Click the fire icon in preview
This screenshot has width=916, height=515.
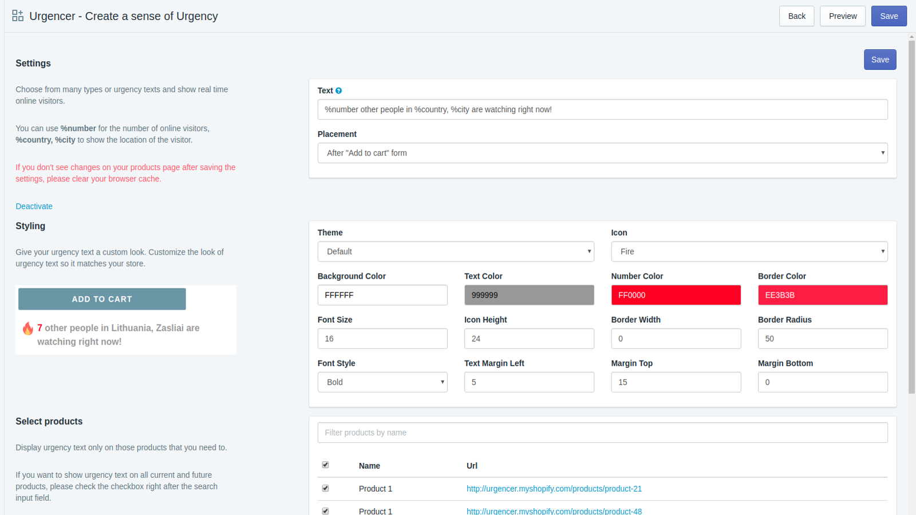27,328
